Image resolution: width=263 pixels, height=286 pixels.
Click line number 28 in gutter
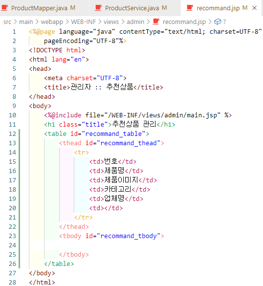[12, 283]
